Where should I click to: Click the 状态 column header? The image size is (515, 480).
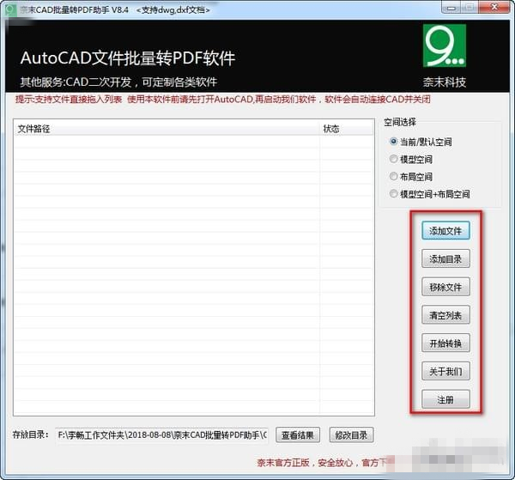(x=347, y=129)
